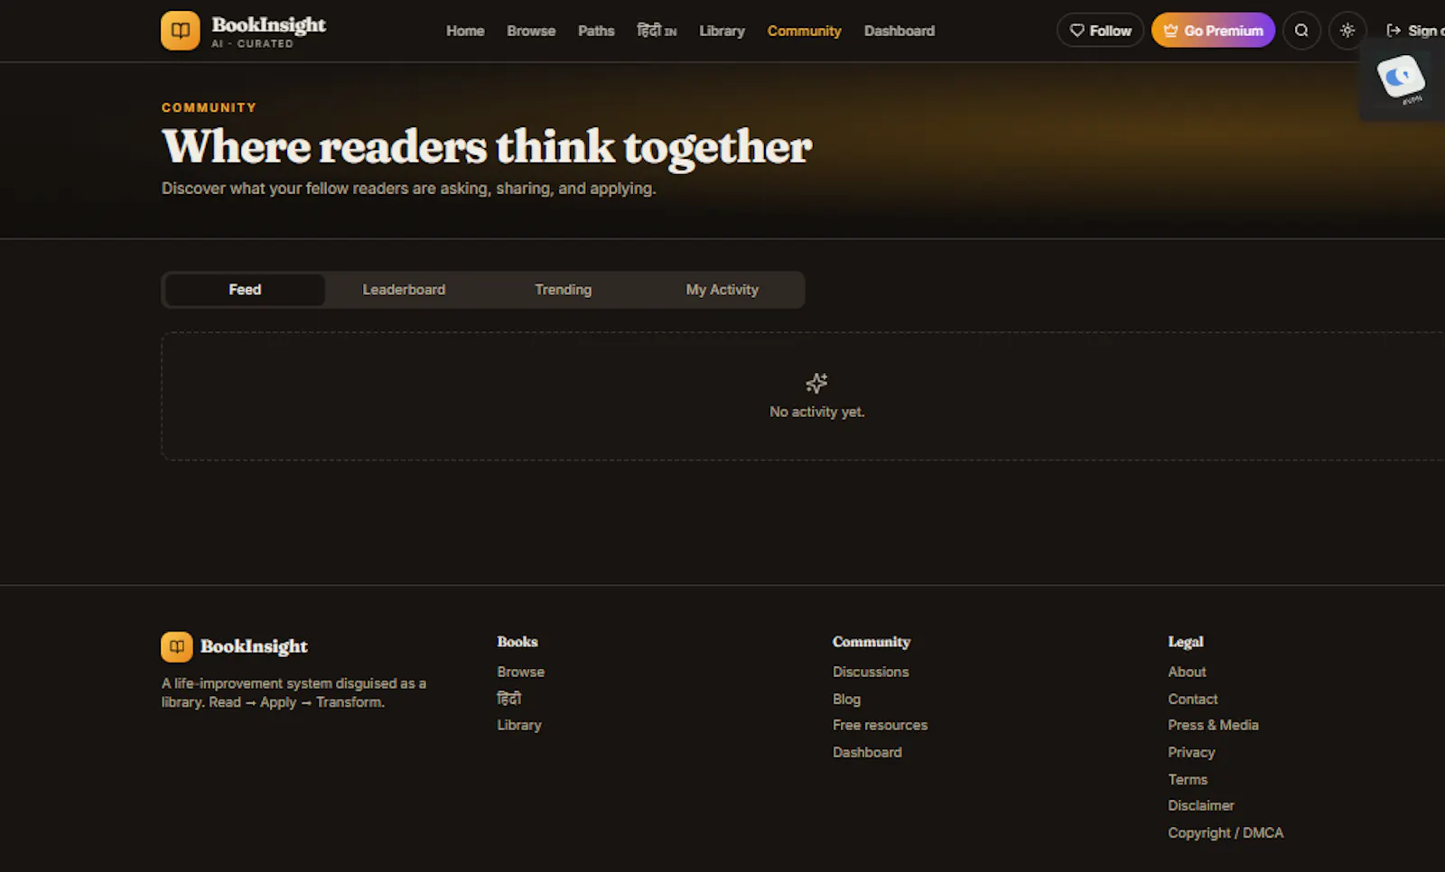This screenshot has width=1445, height=872.
Task: Click the footer Dashboard link
Action: 867,752
